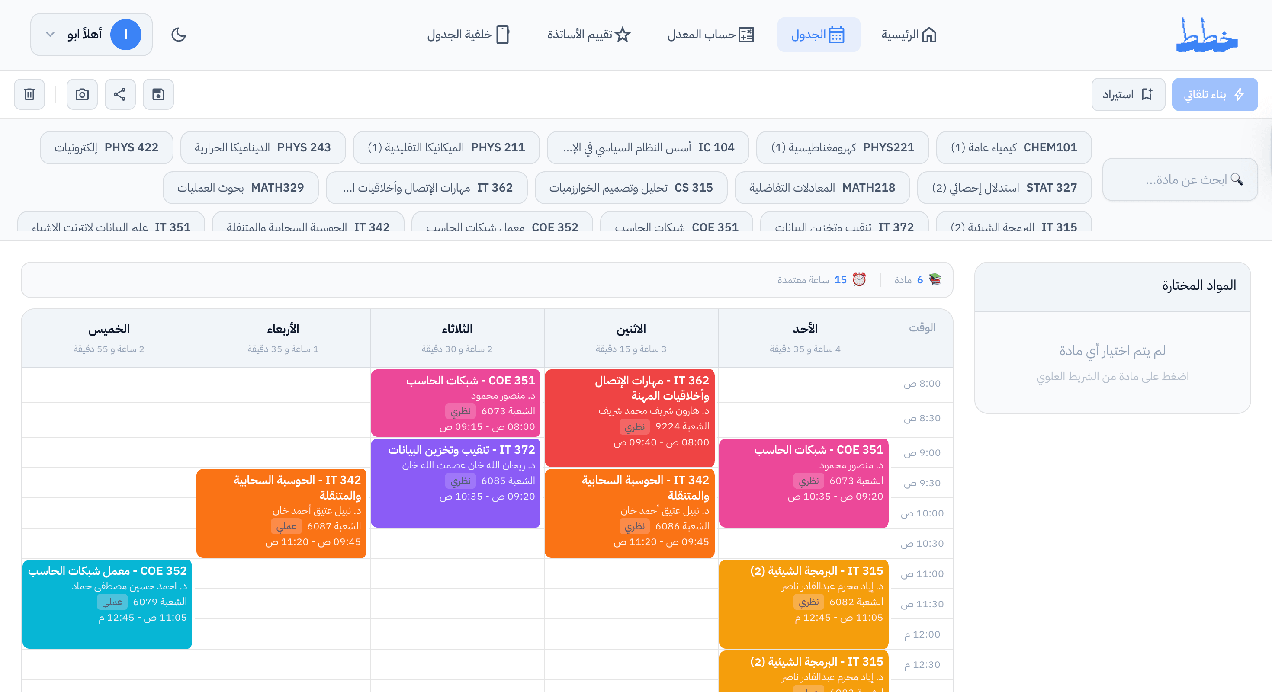
Task: Select the CHEM101 course chip
Action: (1013, 147)
